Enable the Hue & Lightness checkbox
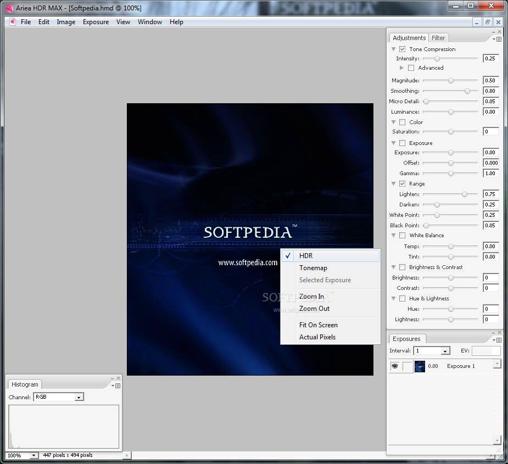 click(x=402, y=298)
